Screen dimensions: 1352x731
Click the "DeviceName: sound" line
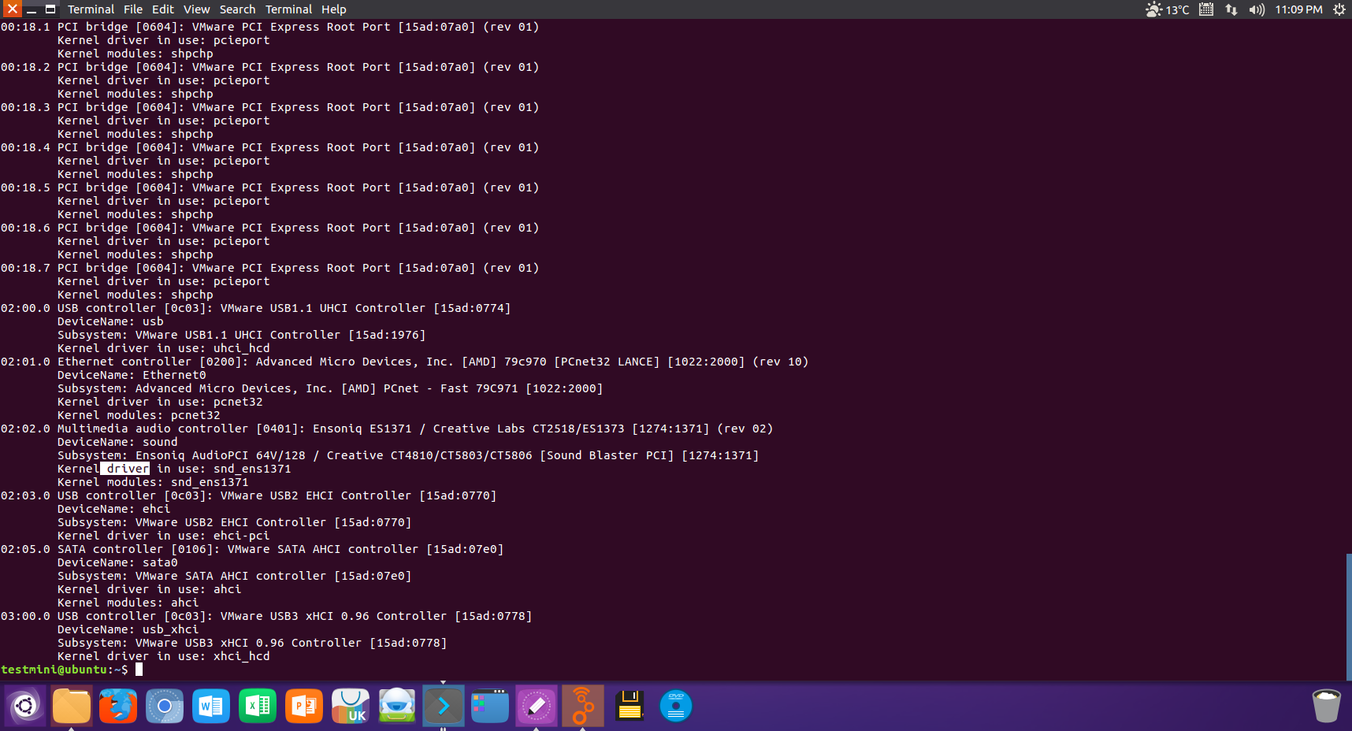(x=117, y=442)
